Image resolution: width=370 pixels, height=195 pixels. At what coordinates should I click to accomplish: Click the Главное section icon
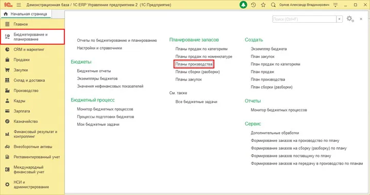7,24
